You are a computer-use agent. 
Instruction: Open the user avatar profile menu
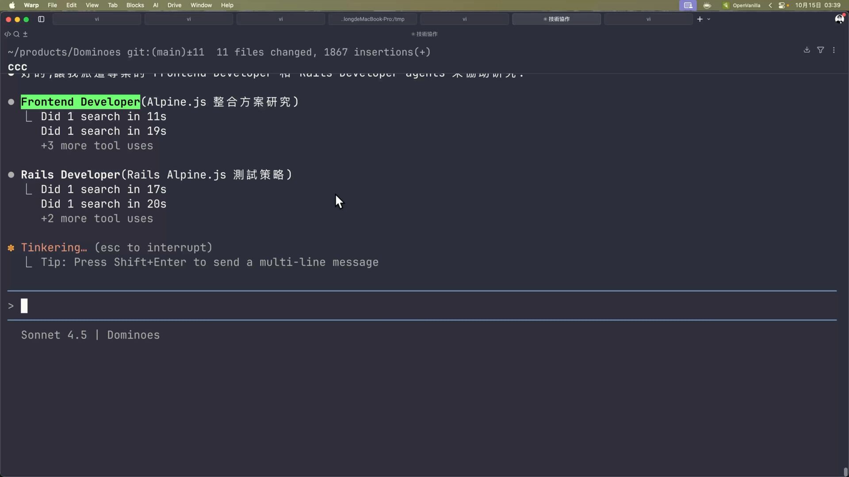839,19
